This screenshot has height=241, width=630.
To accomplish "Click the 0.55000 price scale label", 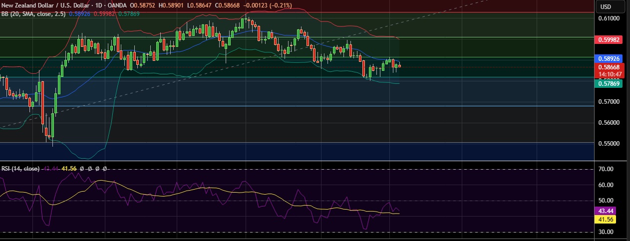I will pyautogui.click(x=608, y=143).
